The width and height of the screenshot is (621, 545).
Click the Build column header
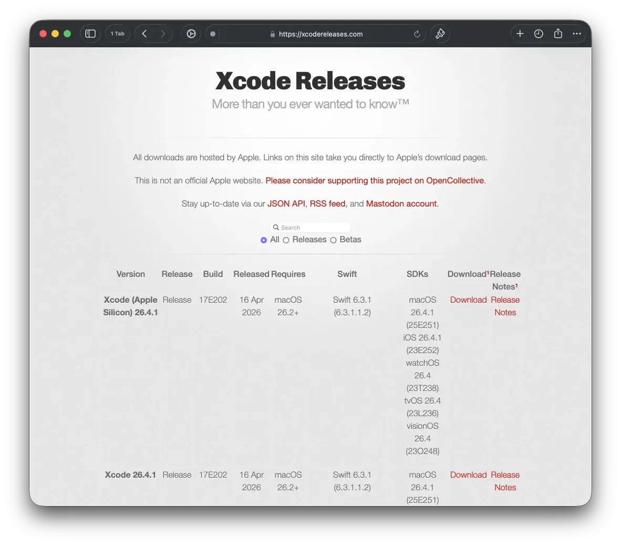[213, 274]
